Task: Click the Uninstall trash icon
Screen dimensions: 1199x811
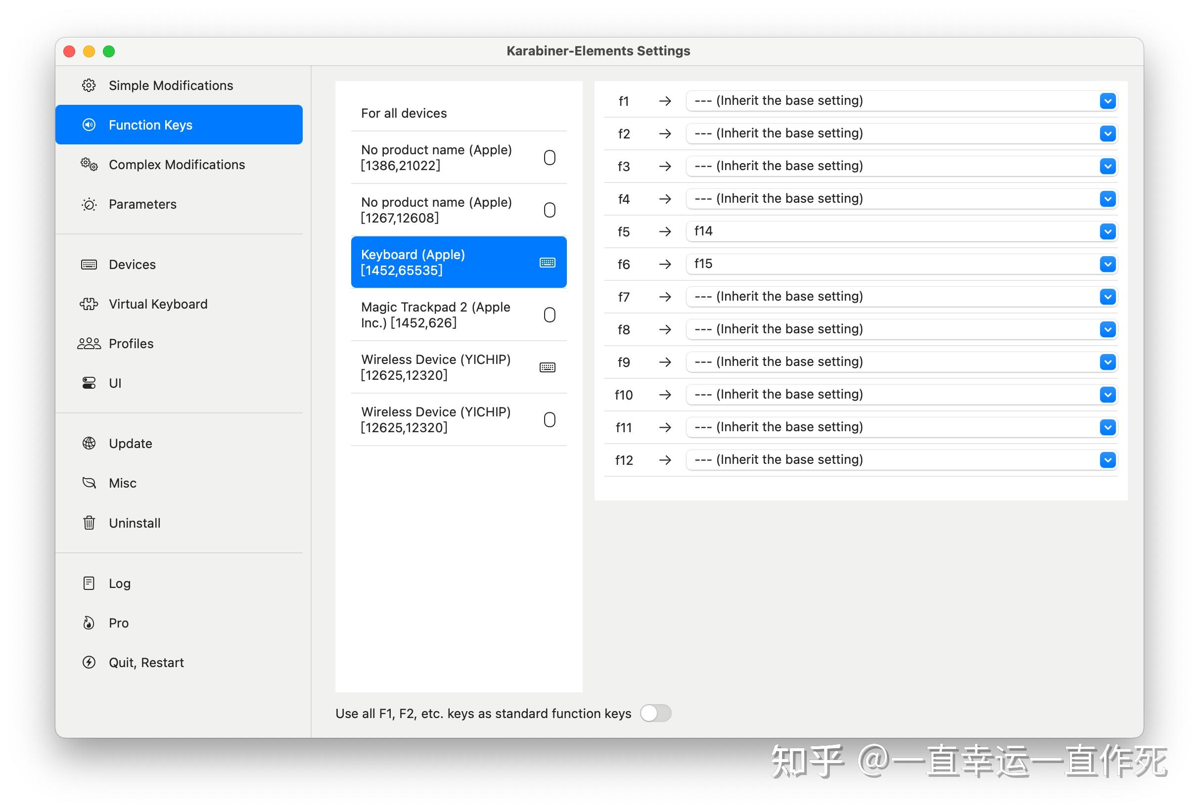Action: [x=89, y=523]
